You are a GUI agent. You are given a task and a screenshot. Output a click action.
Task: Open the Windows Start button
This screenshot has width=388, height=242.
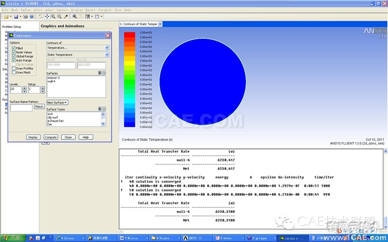13,238
